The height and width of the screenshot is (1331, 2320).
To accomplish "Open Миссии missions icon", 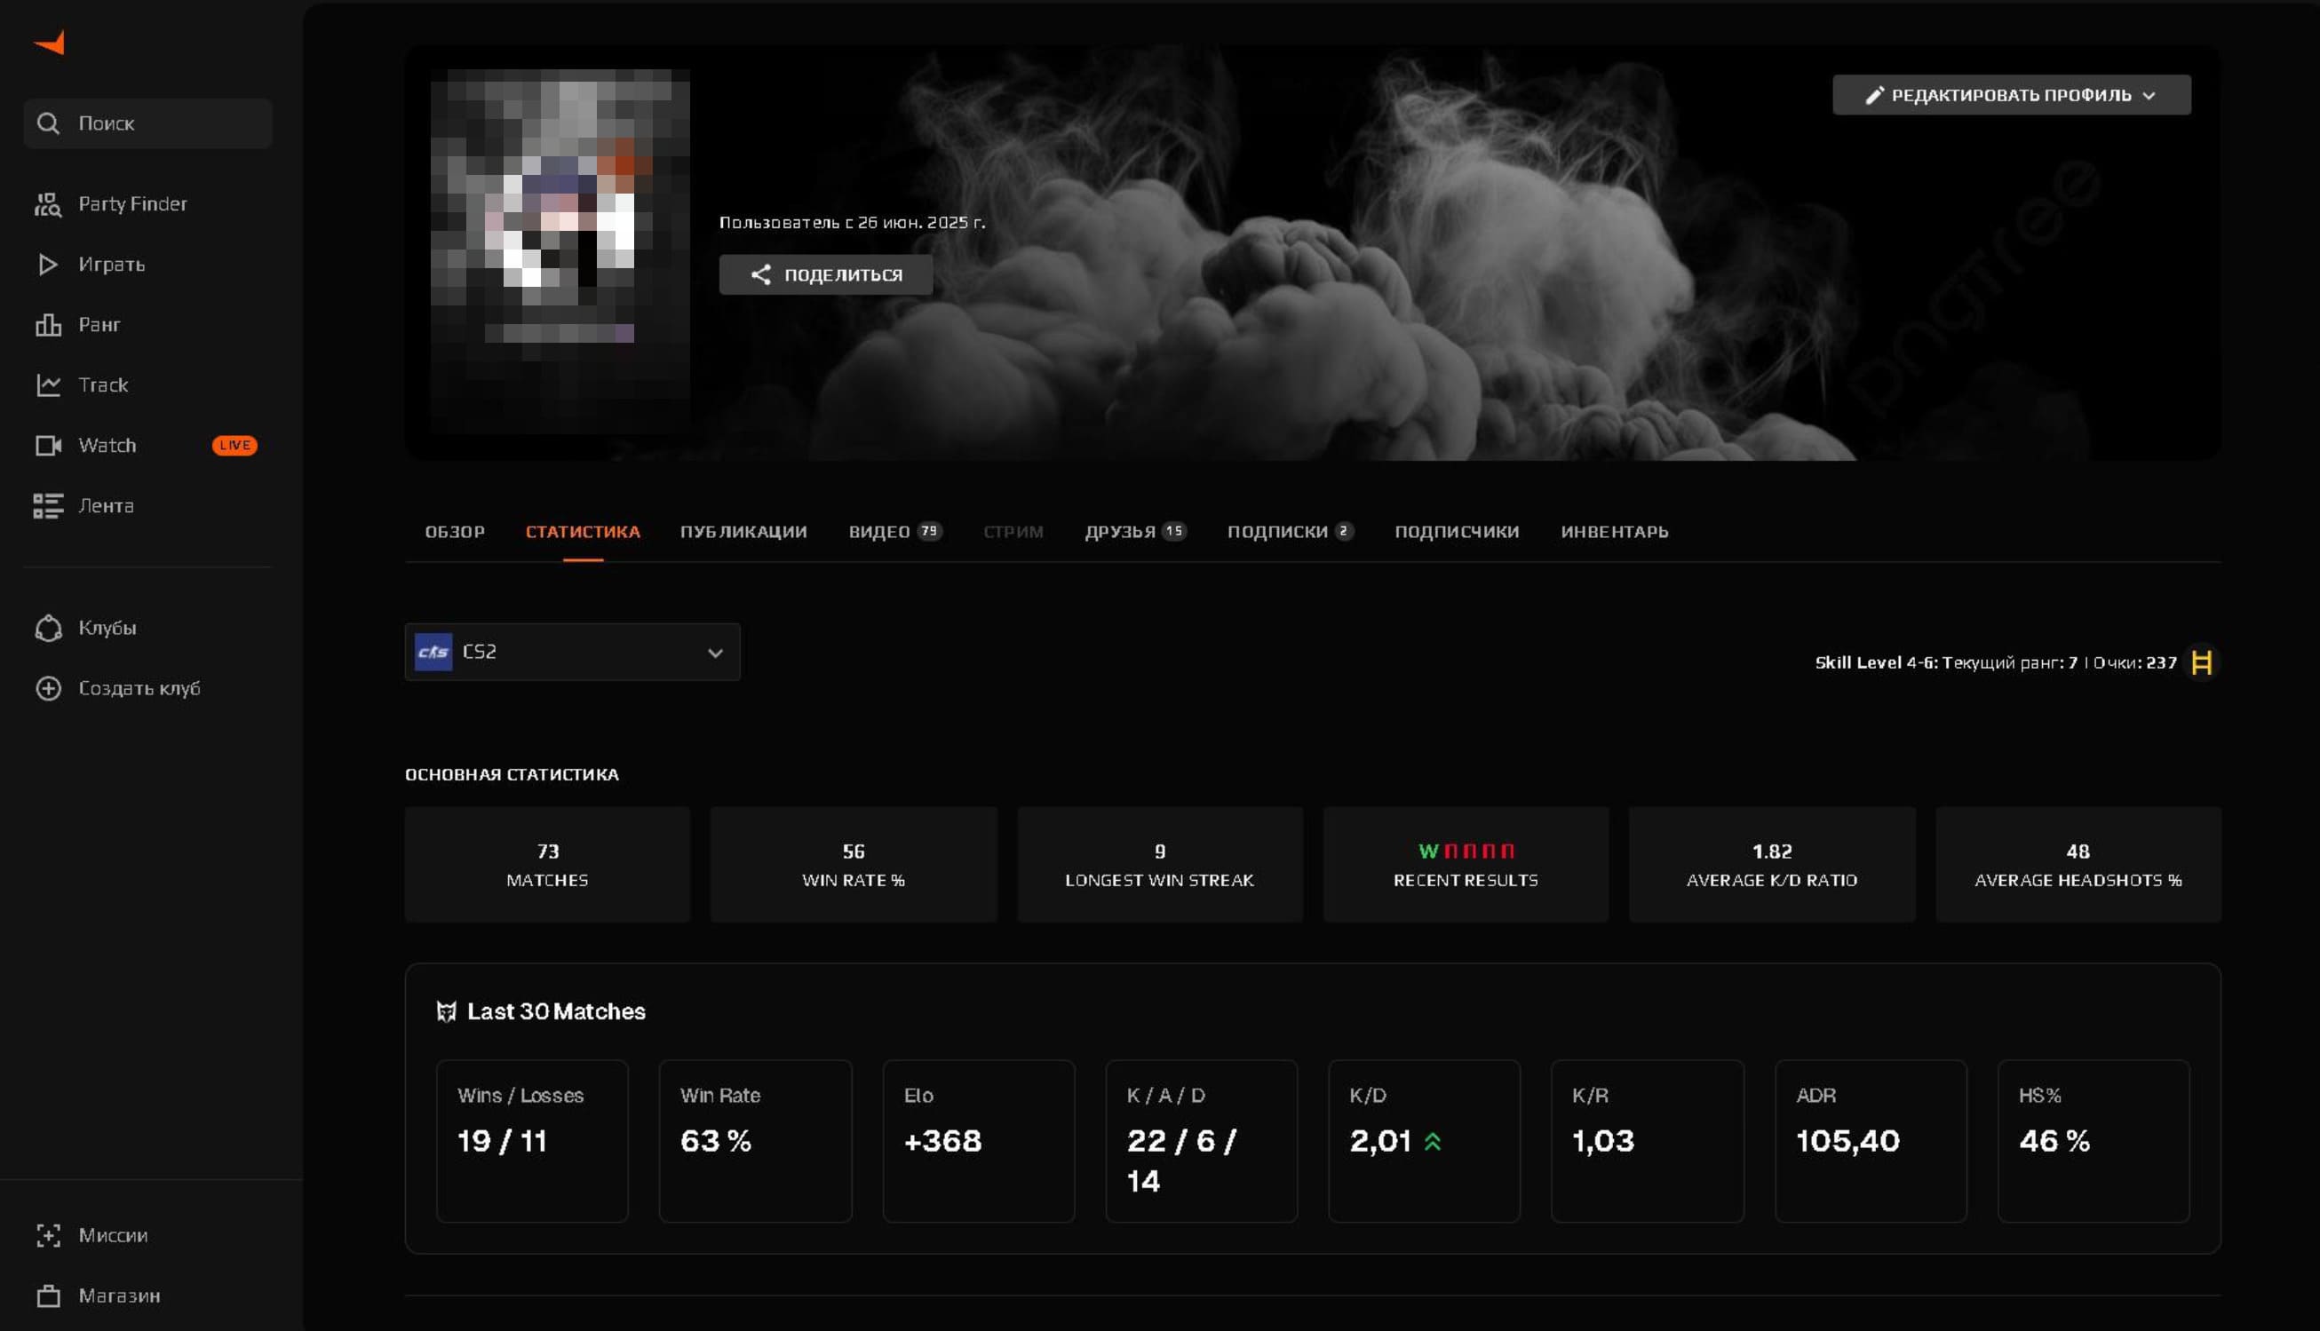I will click(x=48, y=1235).
